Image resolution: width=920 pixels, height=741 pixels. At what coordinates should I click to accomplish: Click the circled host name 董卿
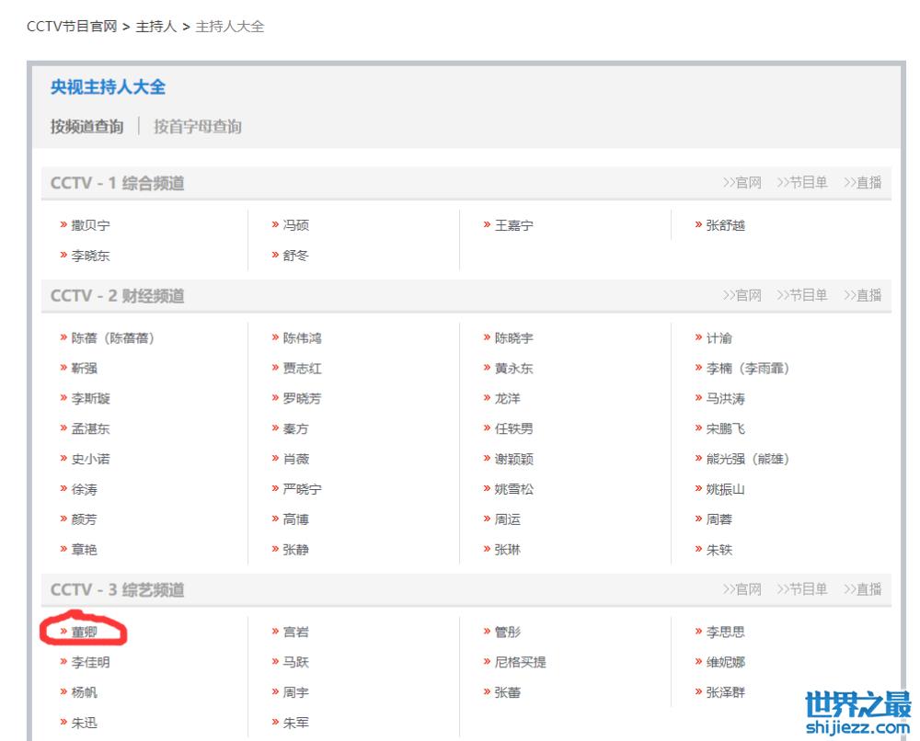(x=84, y=632)
